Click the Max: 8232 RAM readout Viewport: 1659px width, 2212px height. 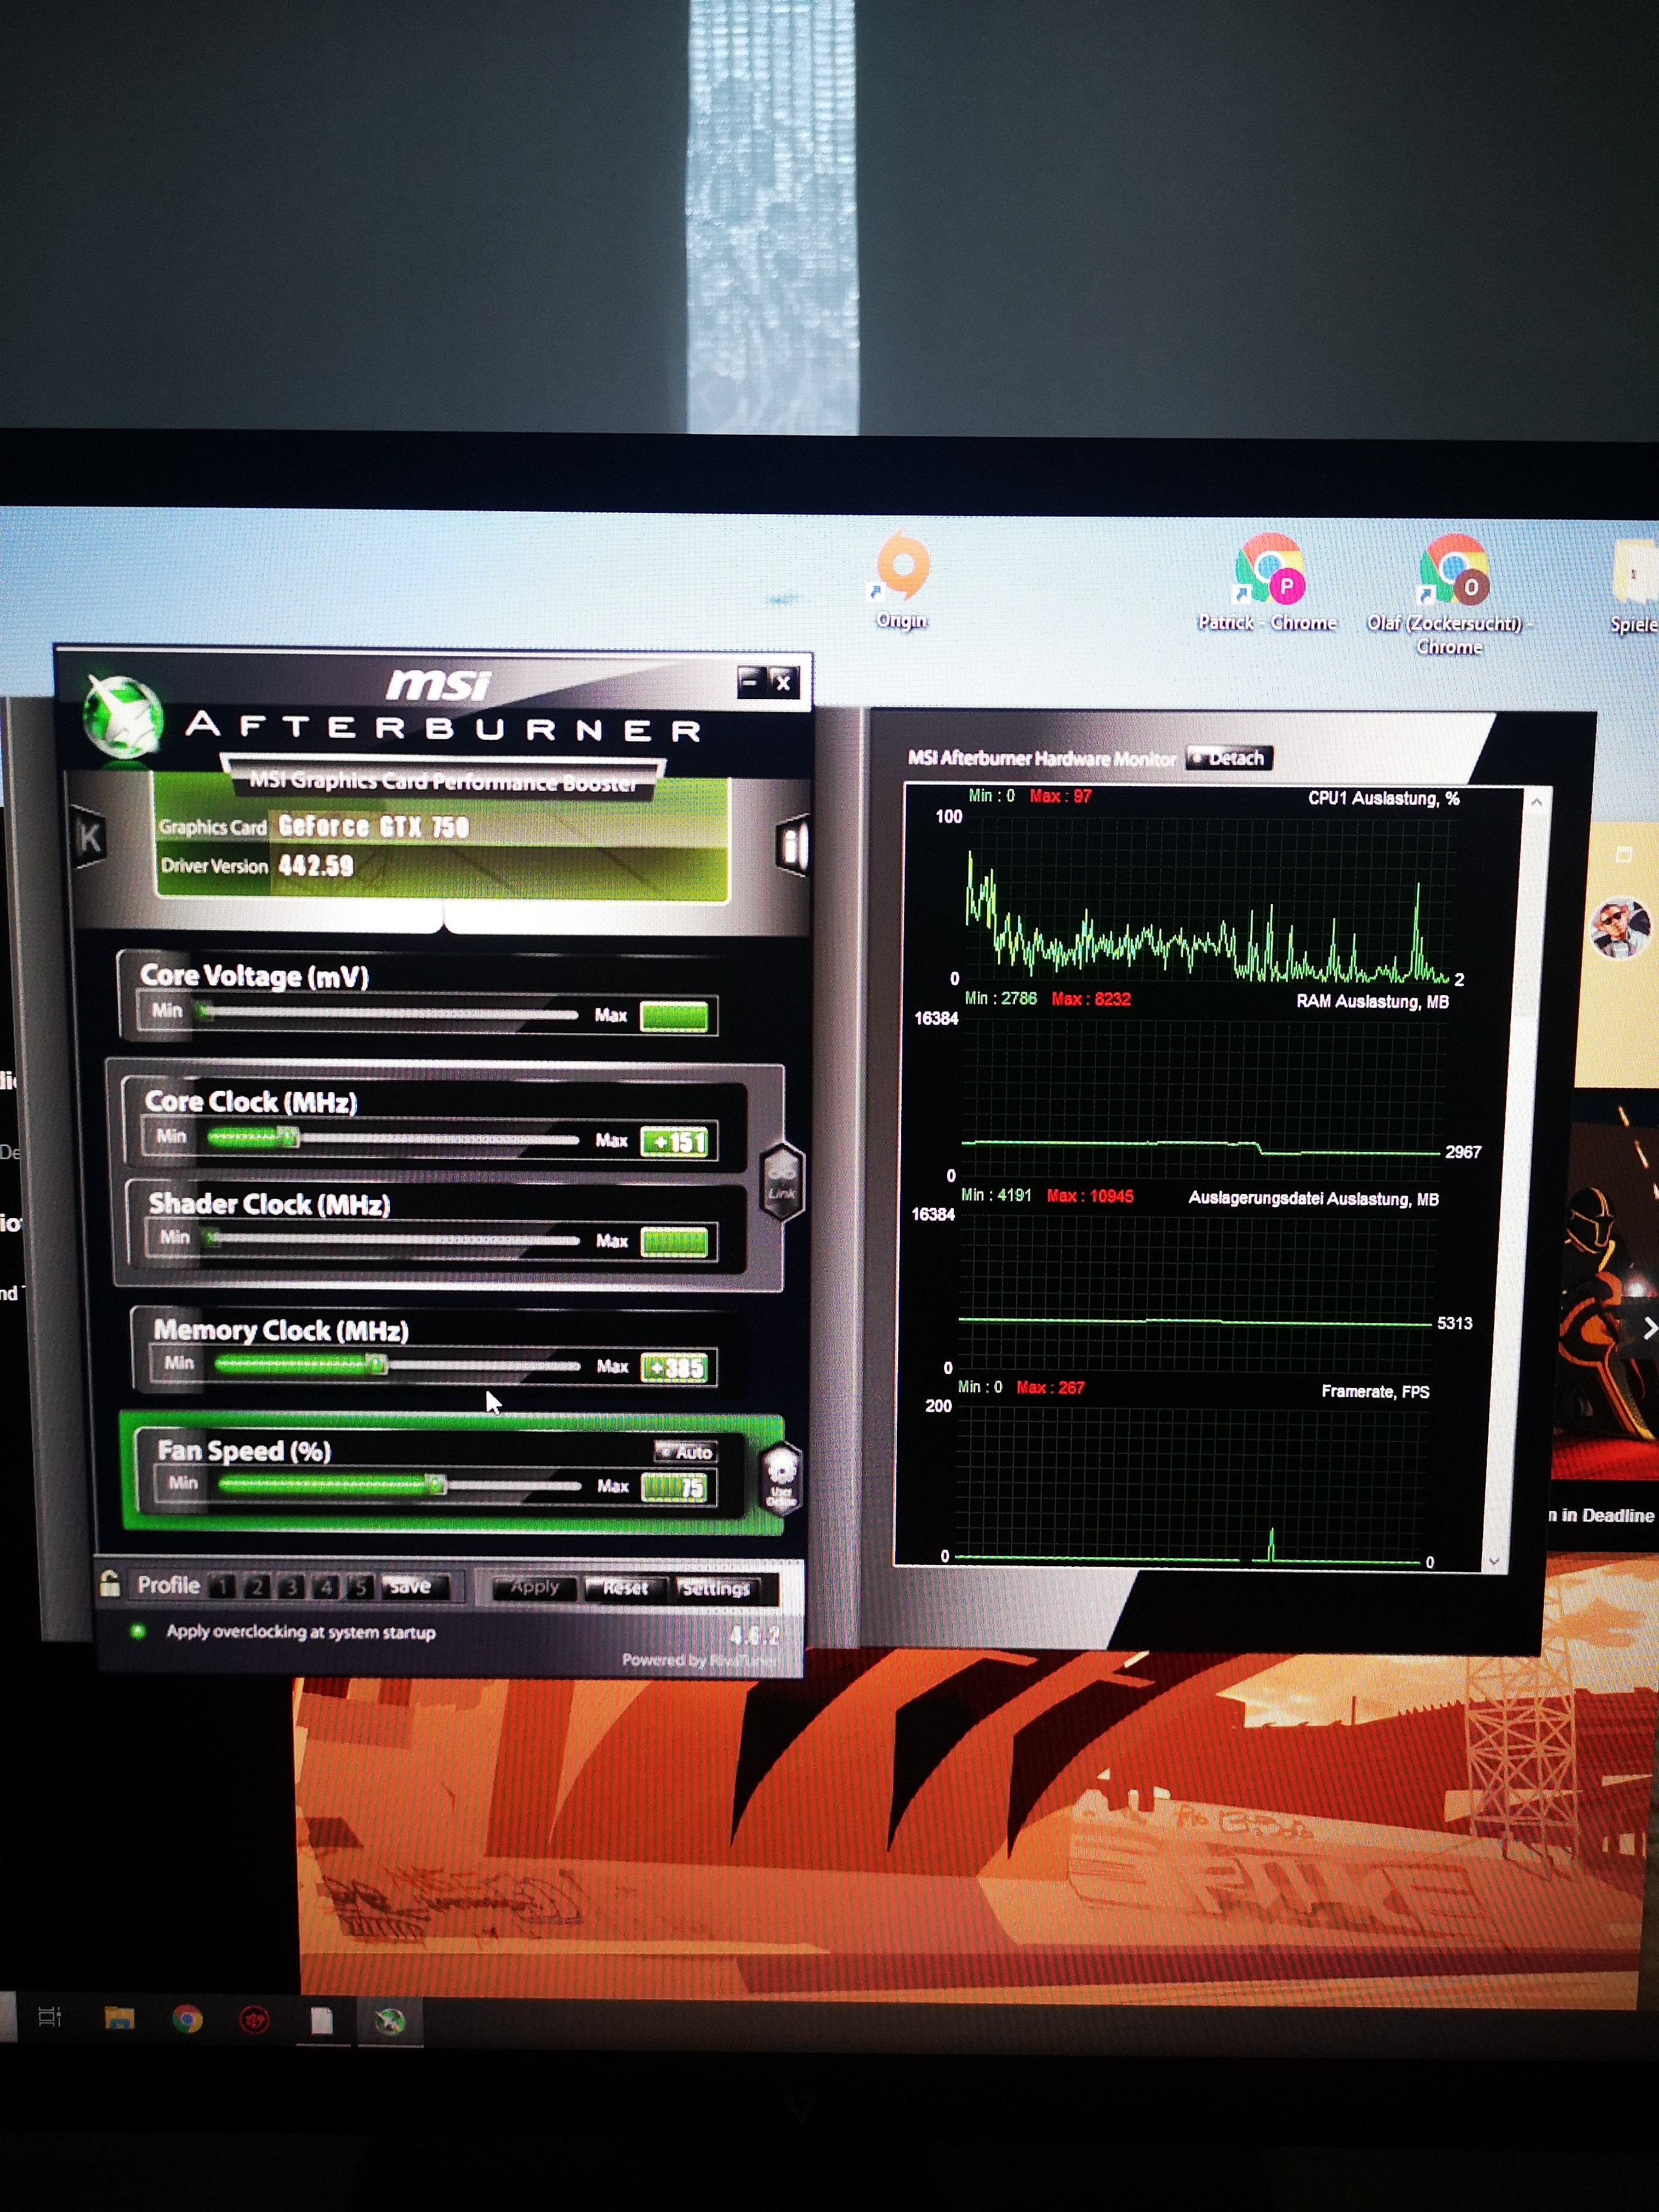pos(1091,999)
